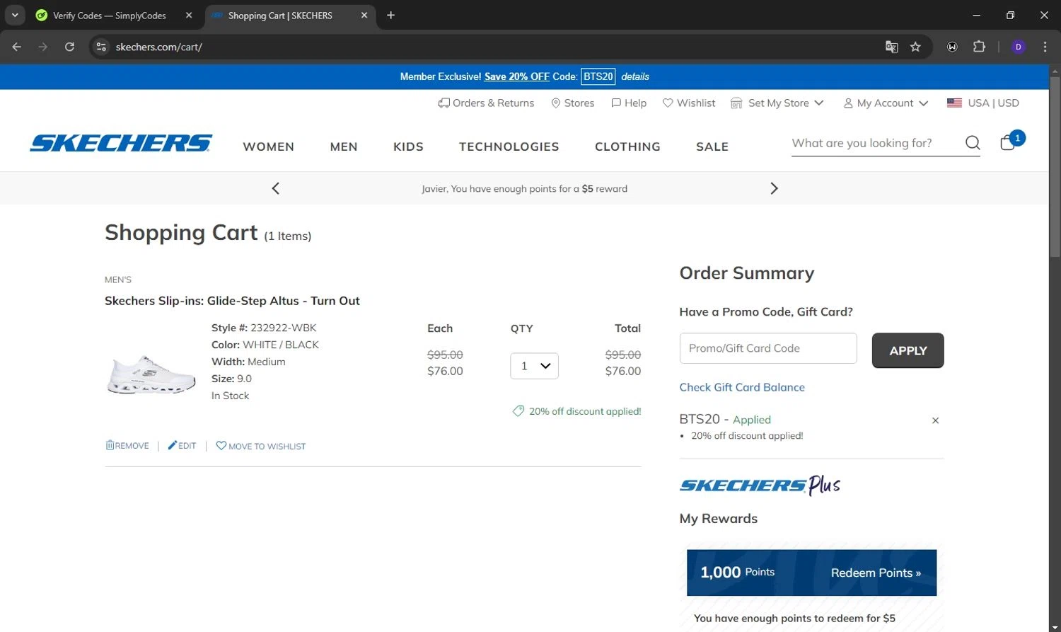Open a new browser tab
1061x632 pixels.
pos(390,15)
